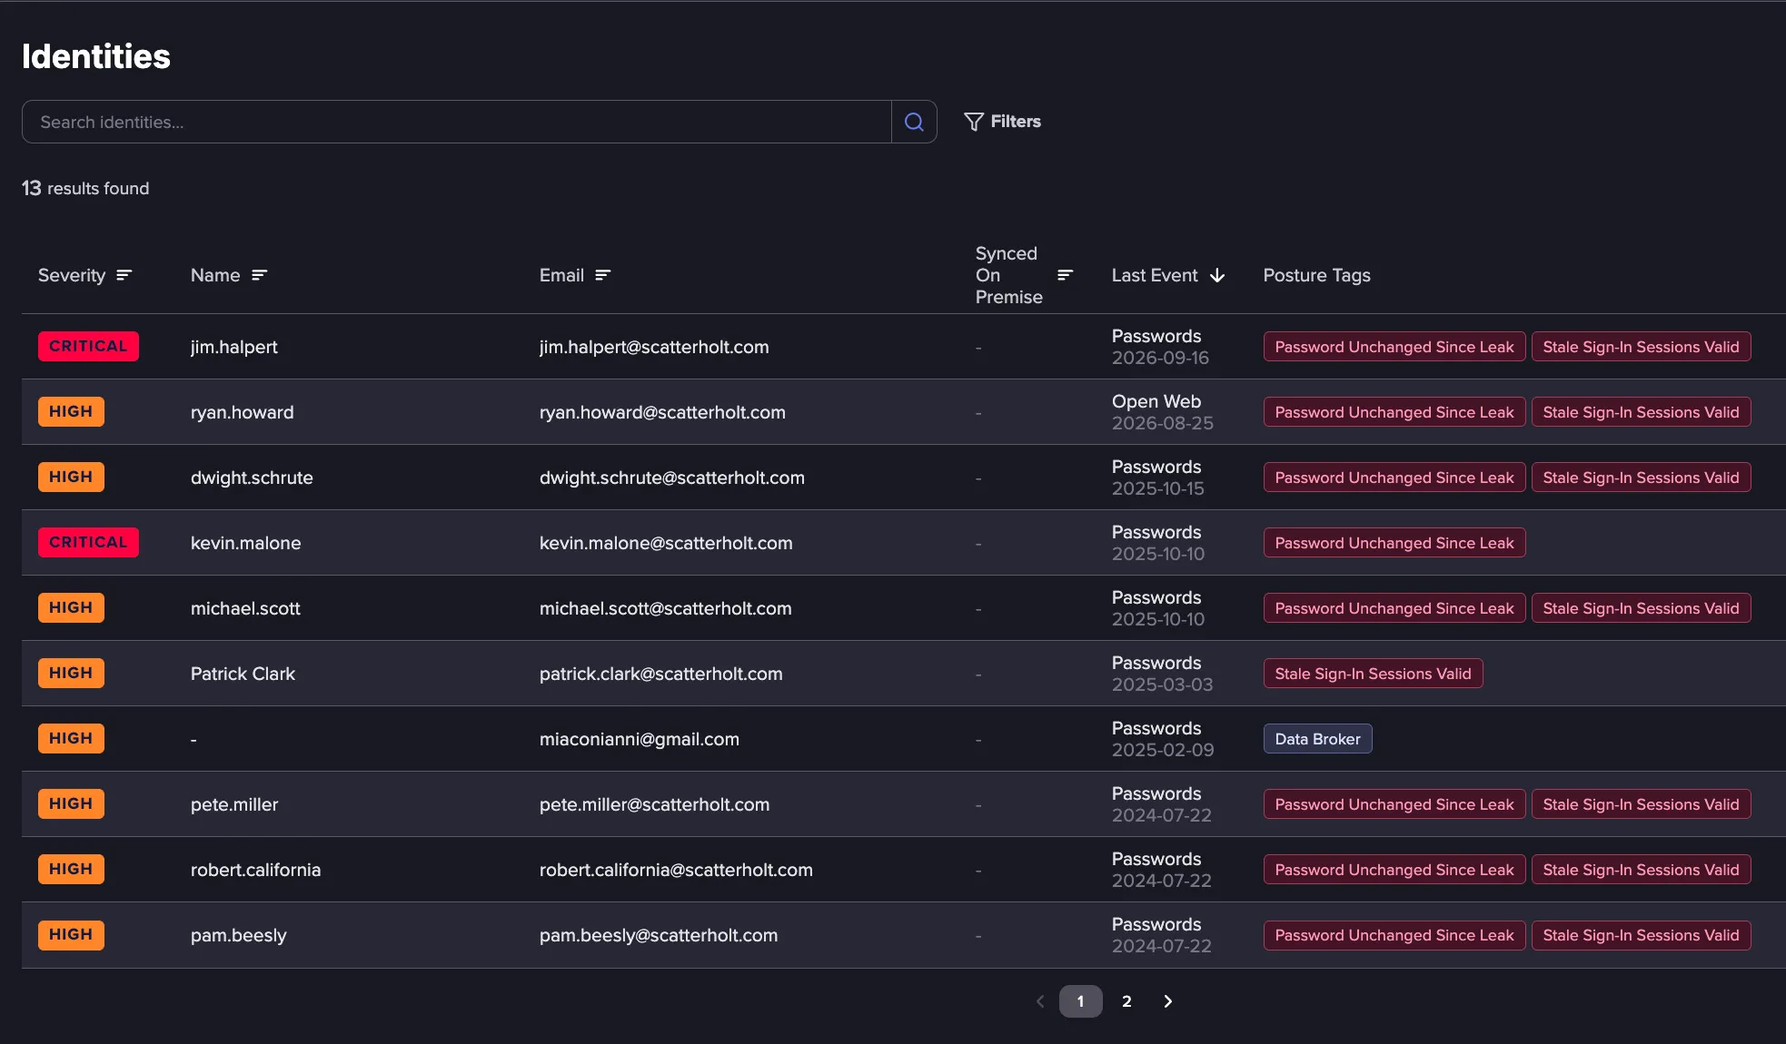This screenshot has width=1786, height=1044.
Task: Click jim.halpert's Stale Sign-In Sessions Valid tag
Action: [x=1641, y=347]
